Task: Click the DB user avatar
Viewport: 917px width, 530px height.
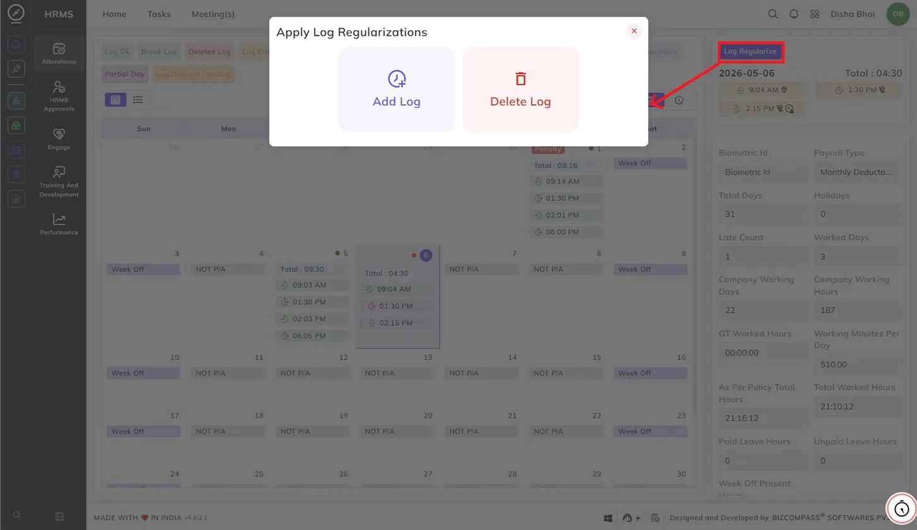Action: (897, 14)
